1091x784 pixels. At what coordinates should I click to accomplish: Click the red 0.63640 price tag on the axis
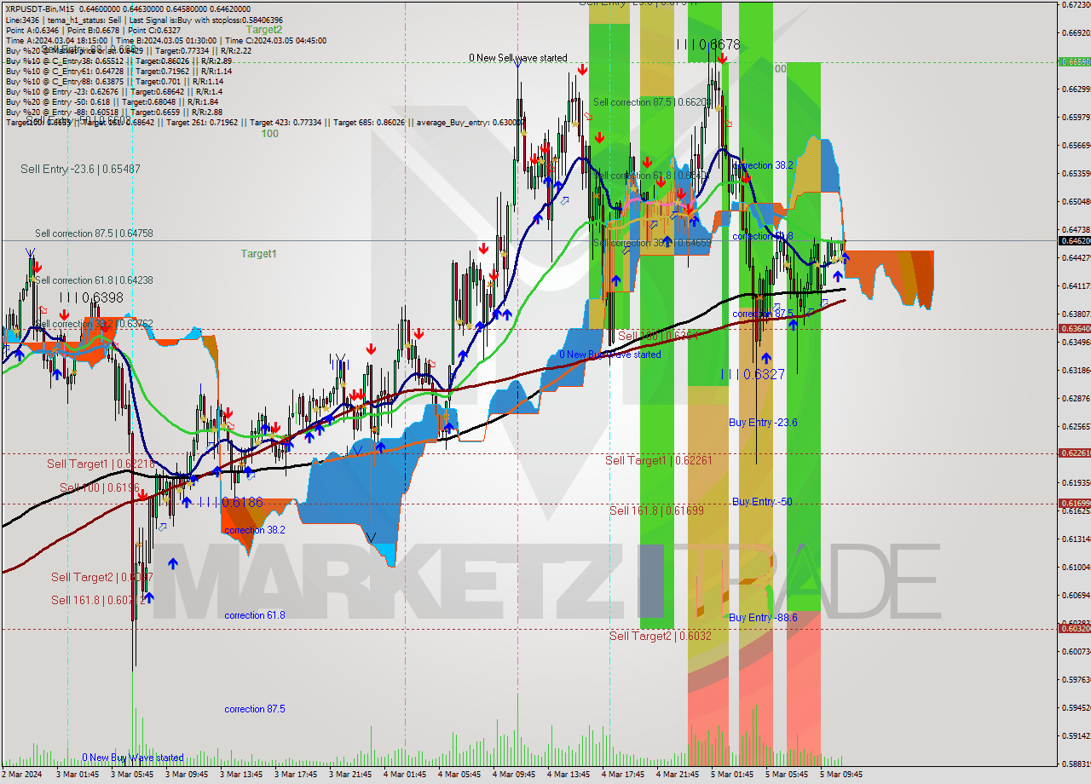pyautogui.click(x=1074, y=329)
